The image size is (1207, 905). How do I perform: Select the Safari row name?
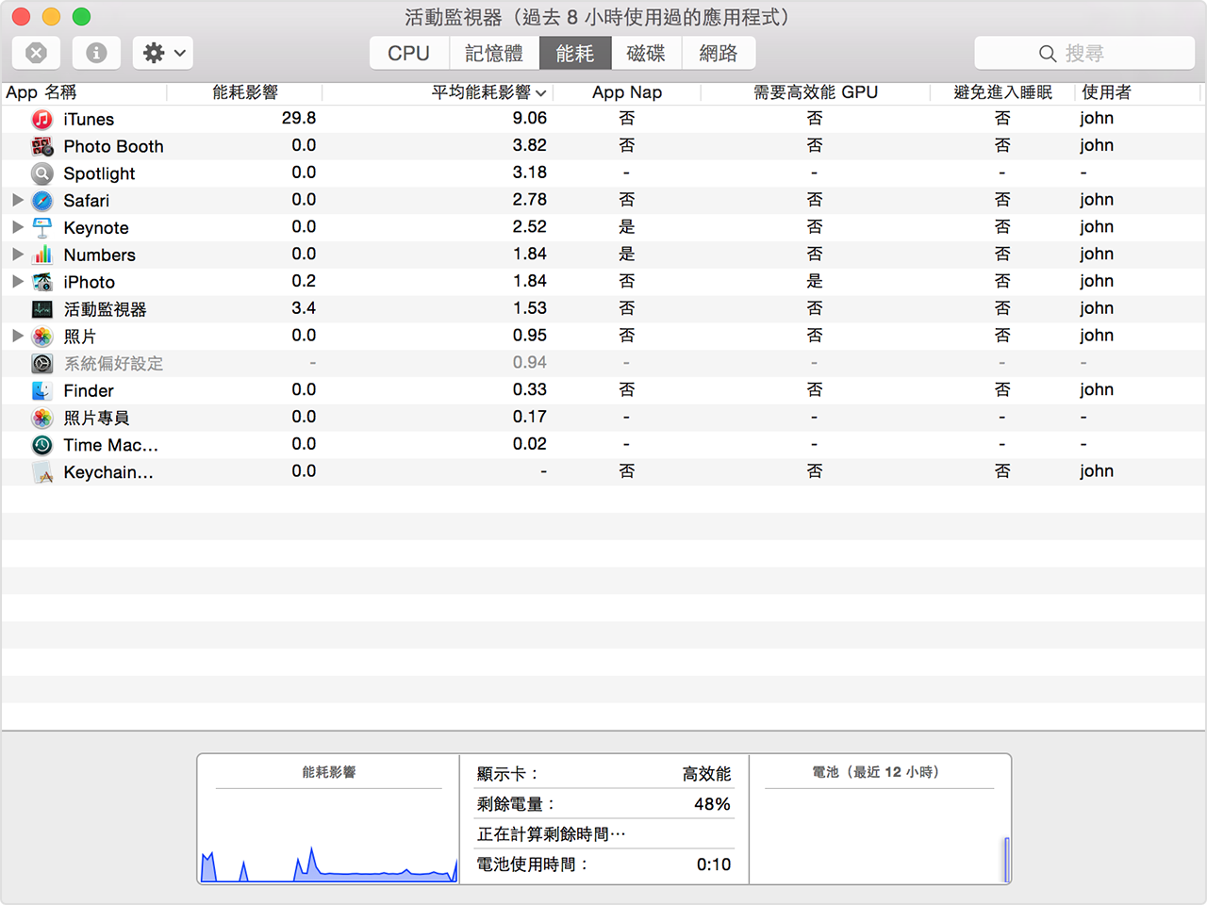[x=86, y=201]
